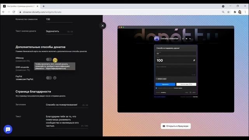Go back using the browser back arrow
Viewport: 249px width, 140px height.
tap(4, 12)
